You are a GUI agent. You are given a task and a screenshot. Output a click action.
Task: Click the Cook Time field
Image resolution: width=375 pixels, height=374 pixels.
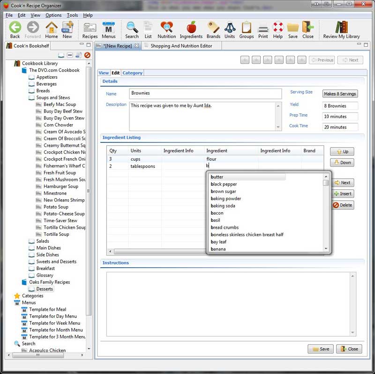[340, 127]
